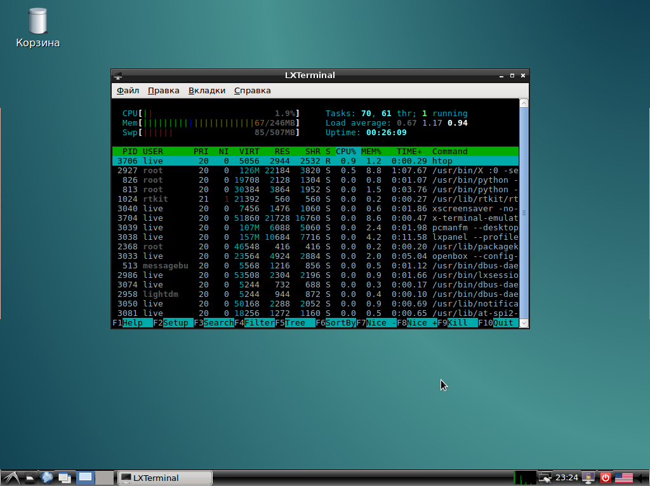The width and height of the screenshot is (650, 486).
Task: Sort by clicking the MEM% column header
Action: [x=371, y=152]
